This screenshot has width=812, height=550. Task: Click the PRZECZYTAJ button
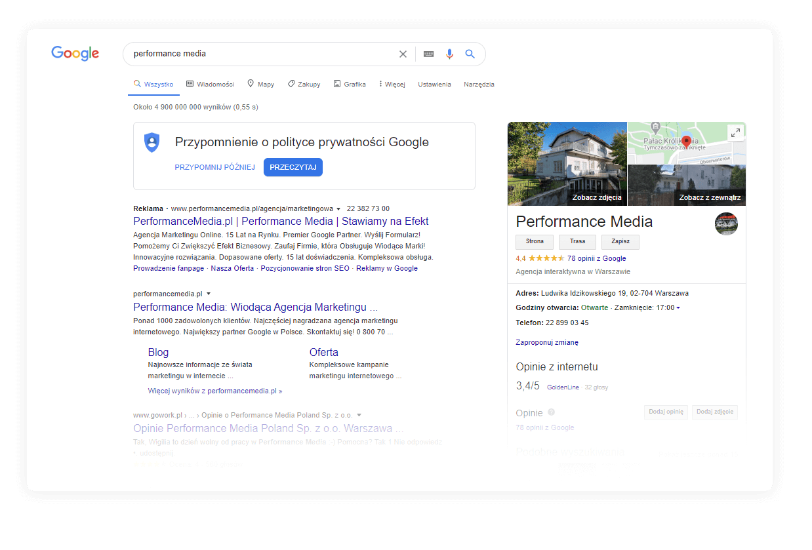click(293, 167)
